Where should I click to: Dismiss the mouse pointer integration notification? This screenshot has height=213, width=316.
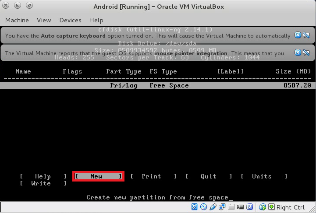pyautogui.click(x=298, y=52)
